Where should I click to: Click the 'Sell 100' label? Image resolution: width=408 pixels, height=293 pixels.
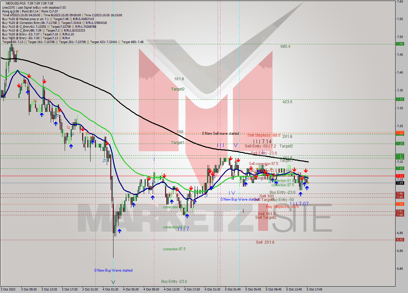coord(266,196)
